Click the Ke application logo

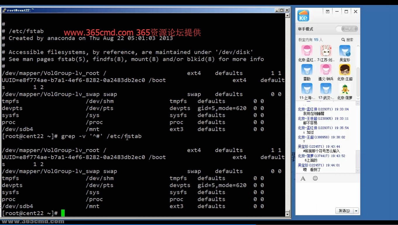click(303, 15)
